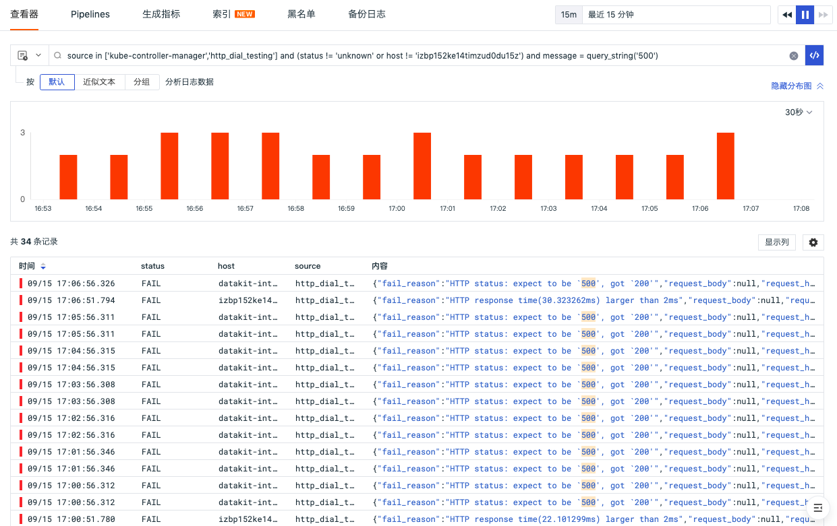
Task: Click the fast-forward time range button
Action: click(823, 15)
